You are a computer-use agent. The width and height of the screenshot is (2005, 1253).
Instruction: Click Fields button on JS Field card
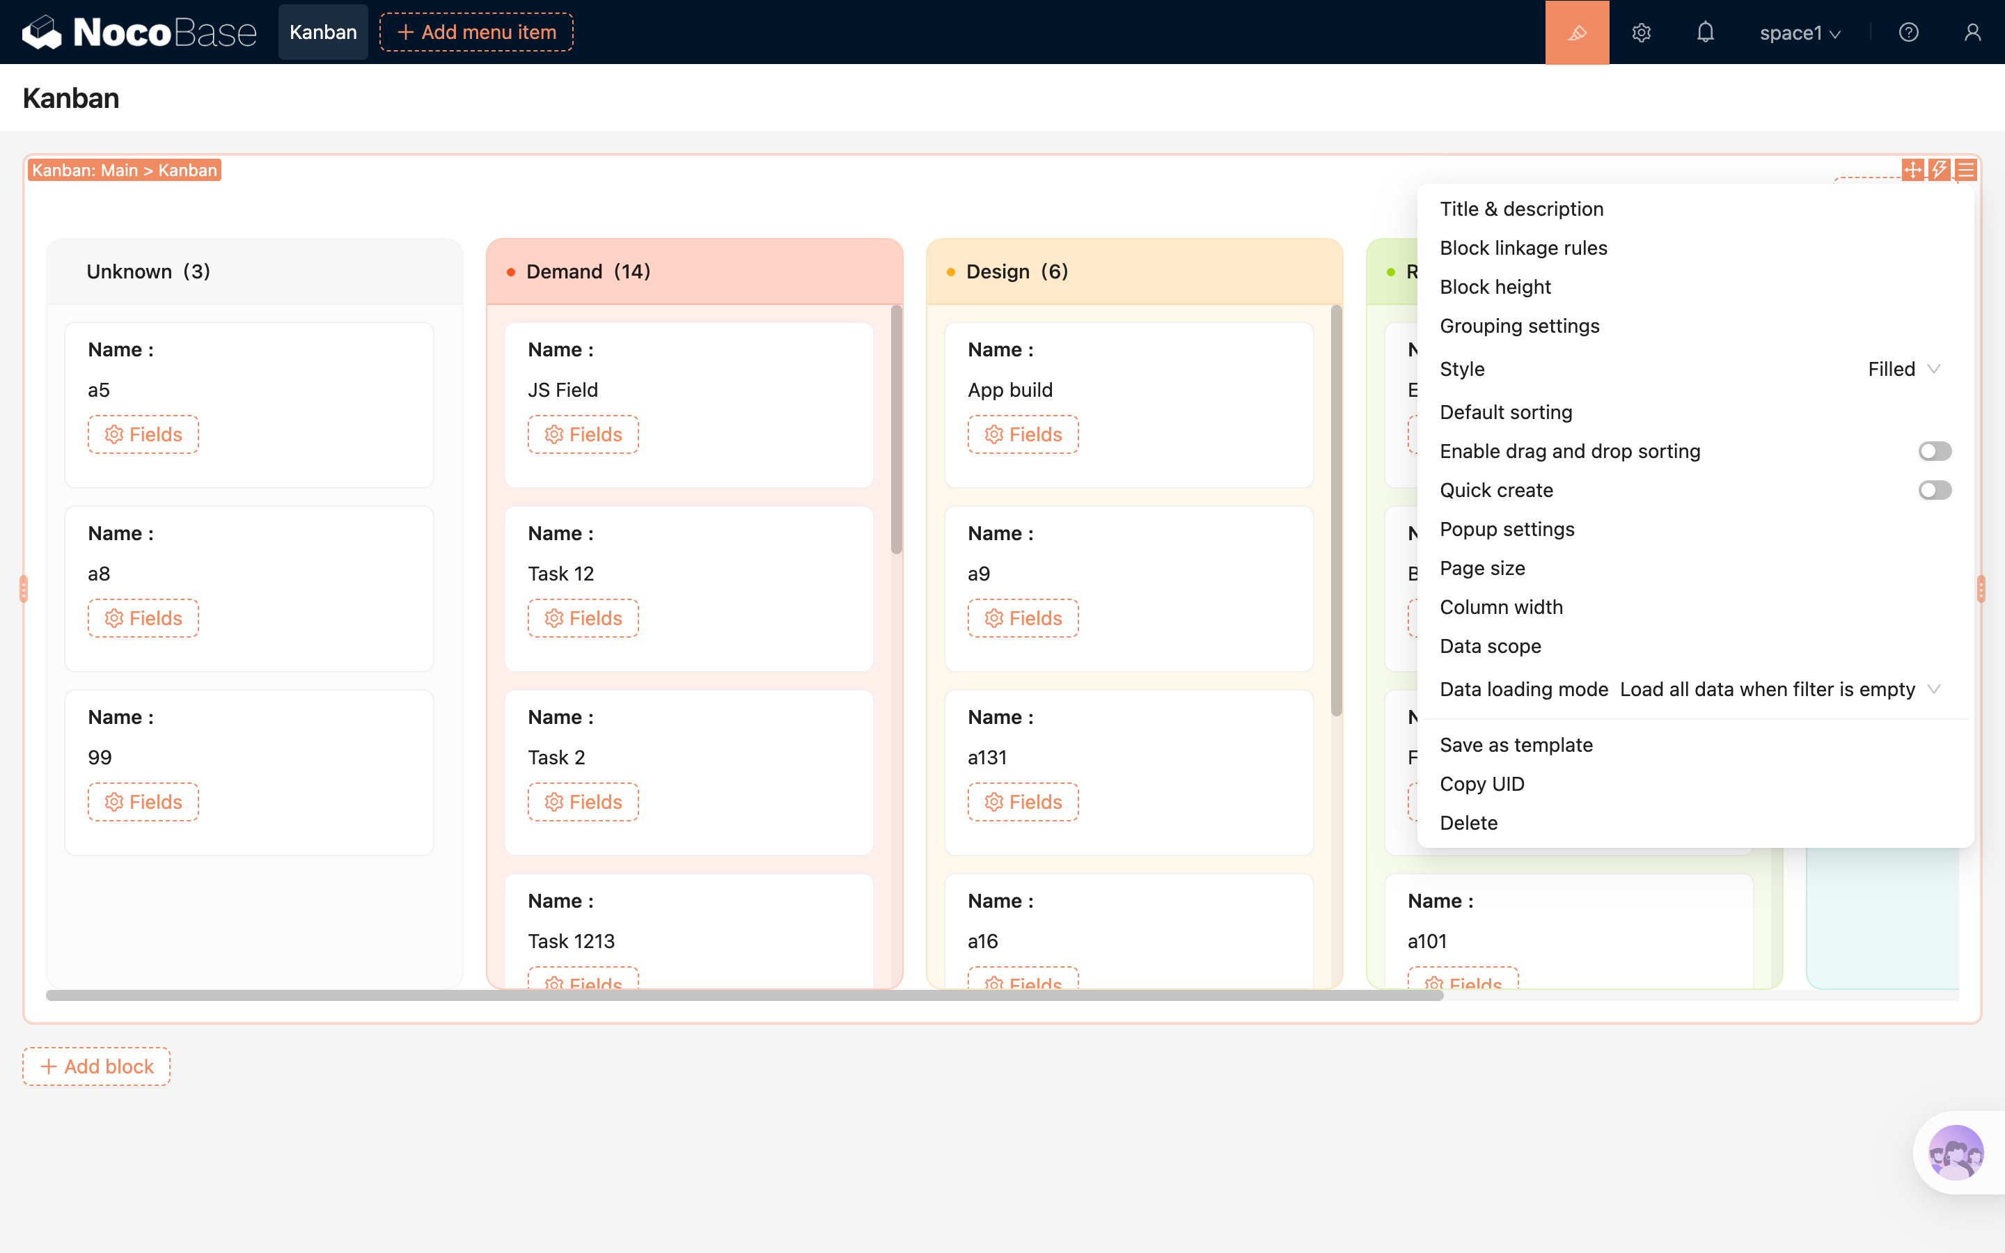[583, 434]
